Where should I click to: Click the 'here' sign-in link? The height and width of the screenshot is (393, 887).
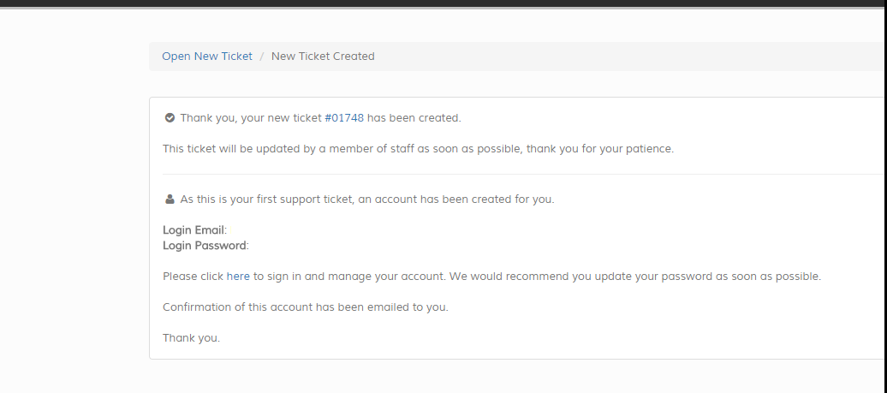[238, 277]
